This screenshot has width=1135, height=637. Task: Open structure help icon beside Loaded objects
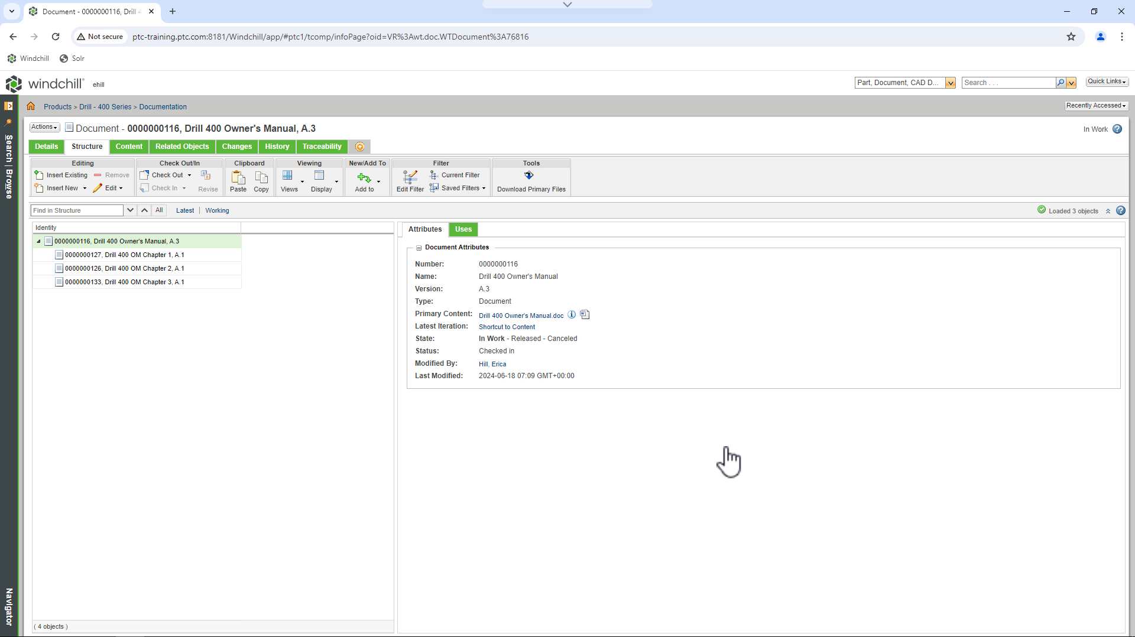[1121, 210]
